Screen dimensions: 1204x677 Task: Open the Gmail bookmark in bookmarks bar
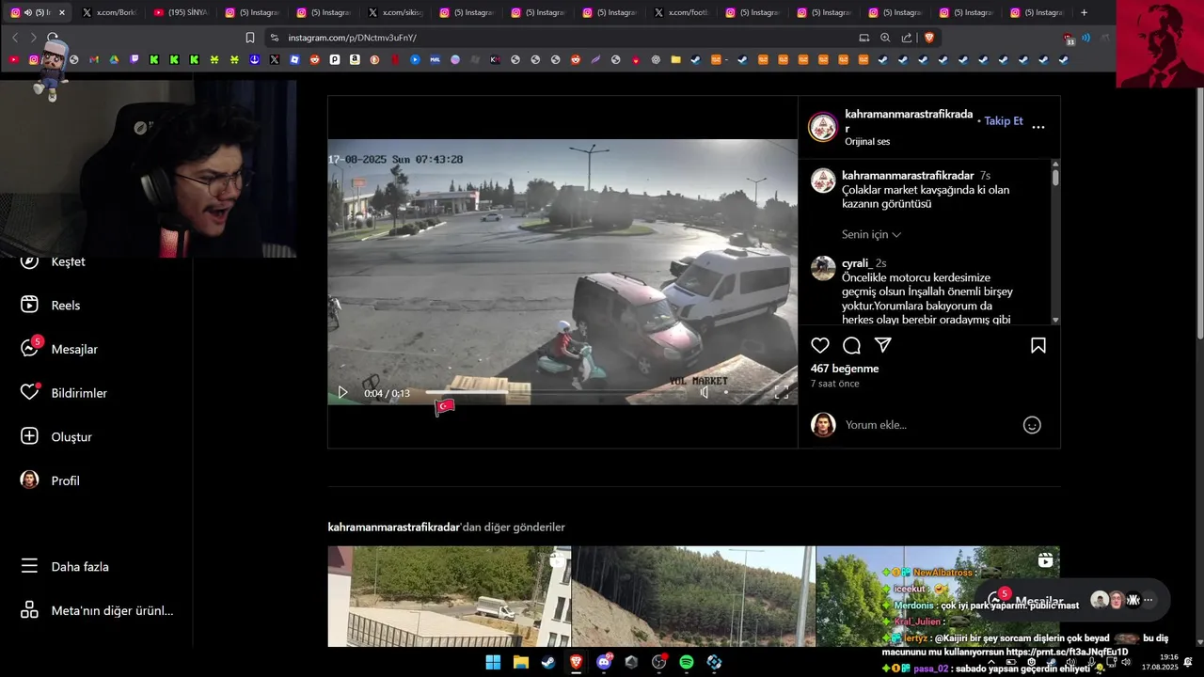coord(94,59)
